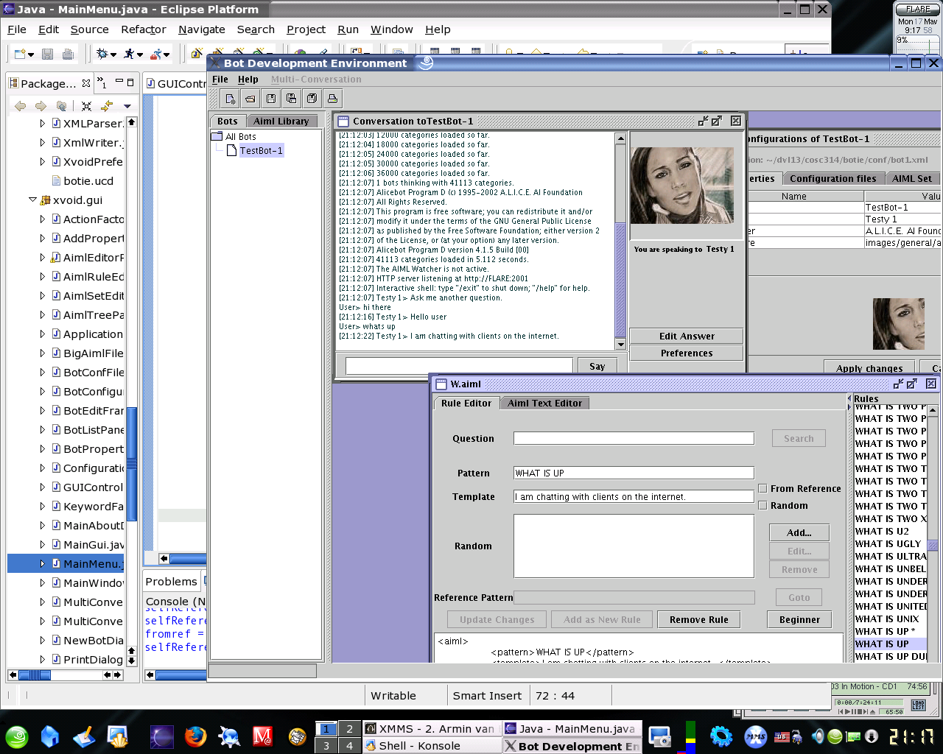Open the AIML Set tab
This screenshot has width=943, height=754.
(x=912, y=178)
